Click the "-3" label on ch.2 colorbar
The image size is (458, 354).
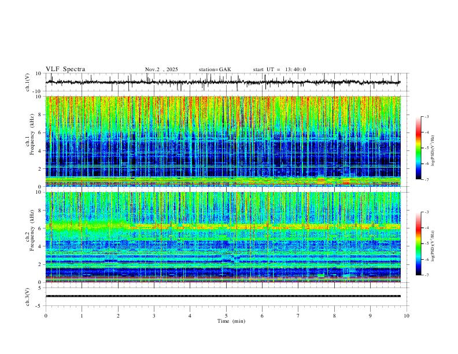point(427,212)
